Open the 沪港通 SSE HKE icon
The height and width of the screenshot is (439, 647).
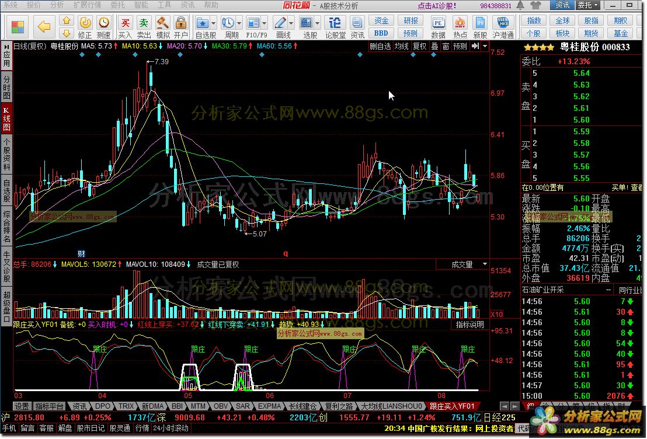tap(503, 27)
